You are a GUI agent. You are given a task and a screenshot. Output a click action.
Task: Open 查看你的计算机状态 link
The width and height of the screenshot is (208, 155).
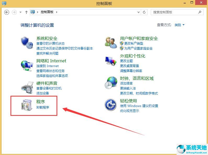point(50,43)
